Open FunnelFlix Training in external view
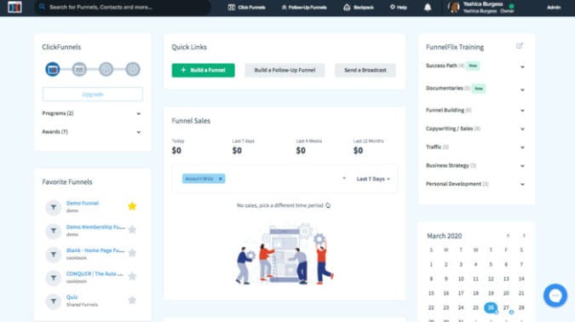 519,46
